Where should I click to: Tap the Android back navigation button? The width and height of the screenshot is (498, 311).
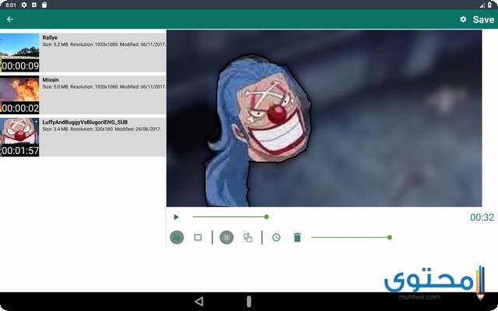coord(199,302)
